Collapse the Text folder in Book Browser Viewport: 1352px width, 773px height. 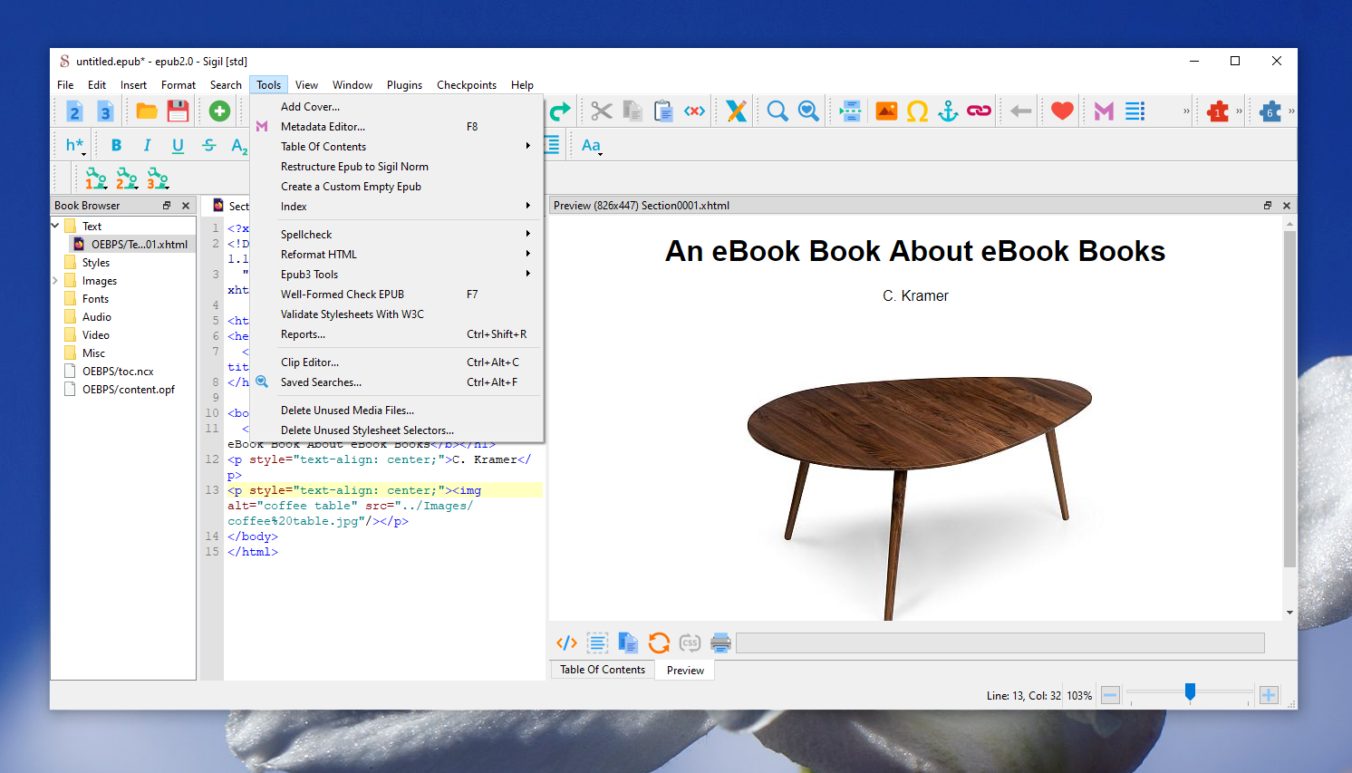click(x=55, y=226)
